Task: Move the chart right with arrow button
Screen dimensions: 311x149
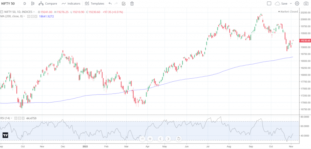Action: (168, 139)
